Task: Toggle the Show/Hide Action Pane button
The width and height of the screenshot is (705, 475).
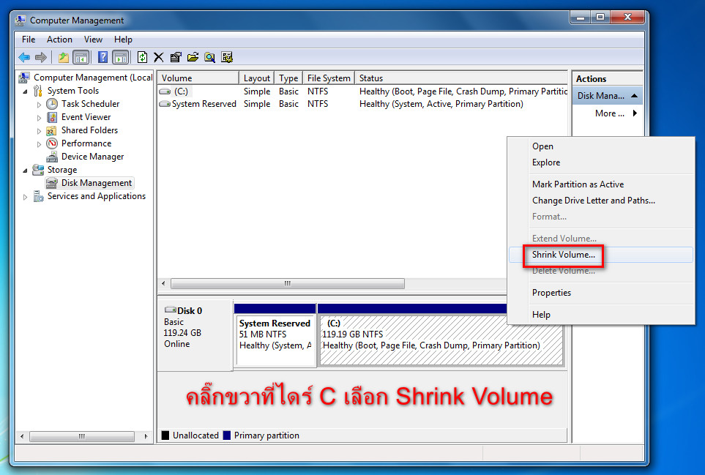Action: pyautogui.click(x=121, y=58)
